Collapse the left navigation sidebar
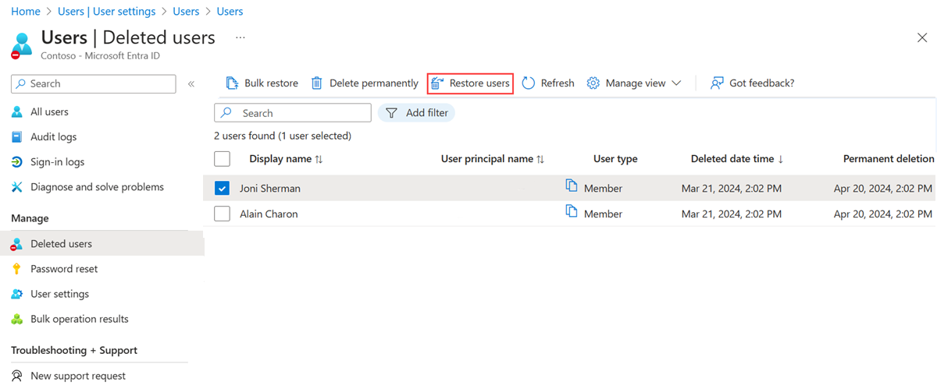Image resolution: width=937 pixels, height=389 pixels. tap(191, 83)
